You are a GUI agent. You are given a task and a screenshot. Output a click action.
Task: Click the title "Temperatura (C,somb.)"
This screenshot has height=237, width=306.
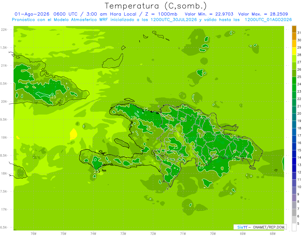[156, 6]
